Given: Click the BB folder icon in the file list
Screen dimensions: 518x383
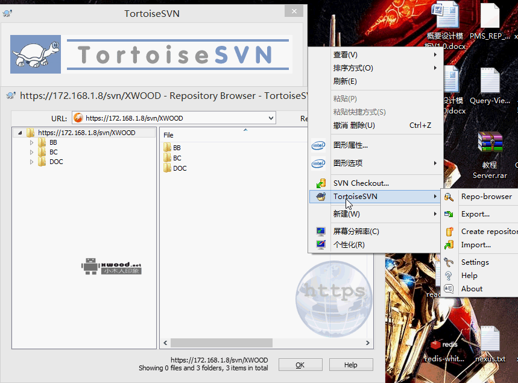Looking at the screenshot, I should point(167,147).
